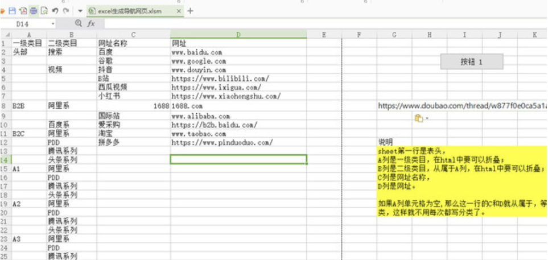Viewport: 548px width, 260px height.
Task: Select cell containing B2B
Action: click(29, 106)
